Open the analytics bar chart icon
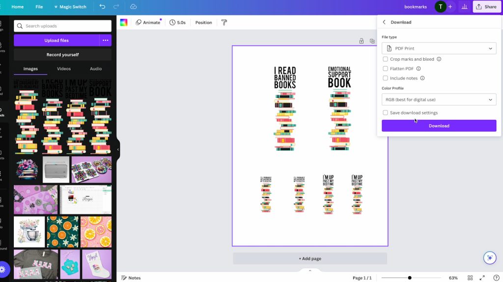This screenshot has height=282, width=503. [x=464, y=7]
